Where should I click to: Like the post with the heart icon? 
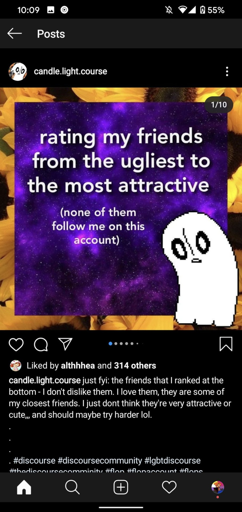[16, 344]
